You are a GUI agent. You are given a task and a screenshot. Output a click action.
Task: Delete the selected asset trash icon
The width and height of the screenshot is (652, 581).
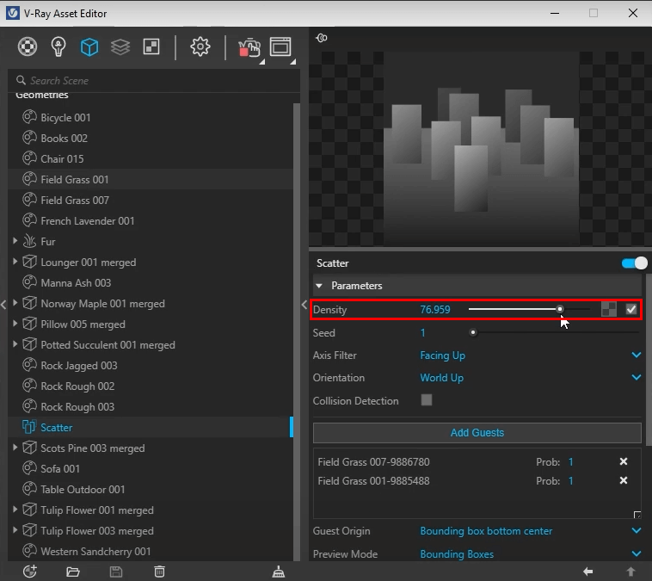159,572
